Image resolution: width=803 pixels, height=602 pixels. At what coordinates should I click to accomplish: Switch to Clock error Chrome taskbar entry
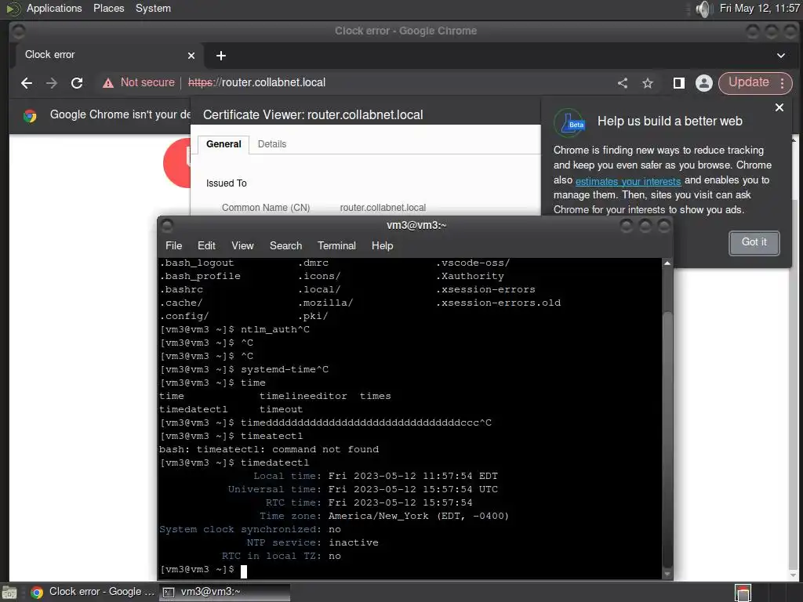pyautogui.click(x=93, y=593)
